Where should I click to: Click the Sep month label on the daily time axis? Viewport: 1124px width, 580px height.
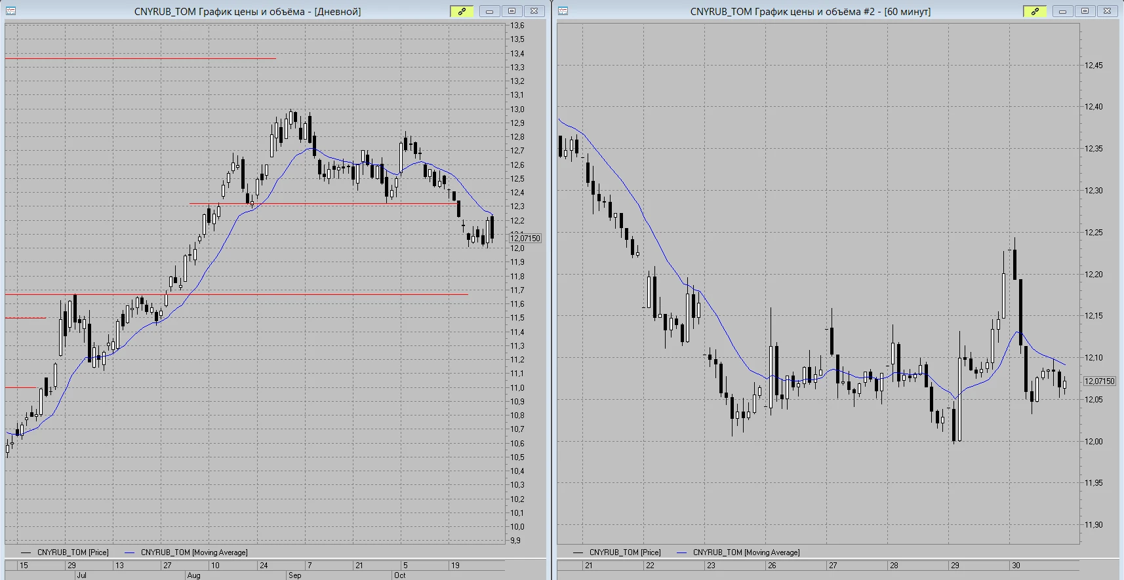[295, 575]
